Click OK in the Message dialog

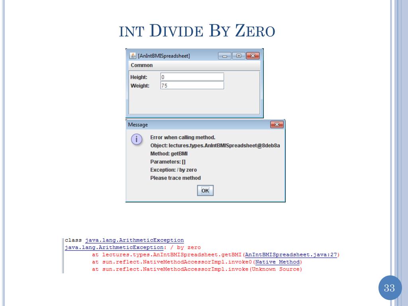pyautogui.click(x=205, y=190)
